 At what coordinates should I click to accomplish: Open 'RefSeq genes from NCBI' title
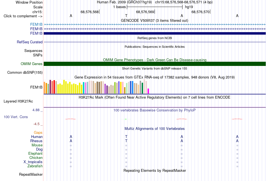[x=155, y=38]
